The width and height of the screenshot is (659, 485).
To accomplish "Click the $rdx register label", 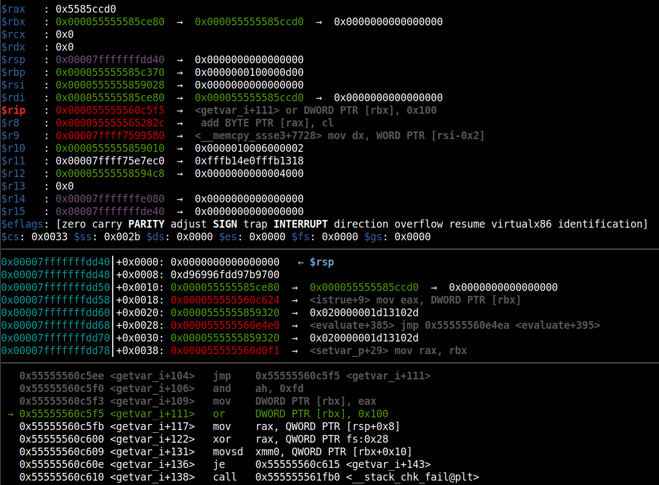I will (13, 47).
